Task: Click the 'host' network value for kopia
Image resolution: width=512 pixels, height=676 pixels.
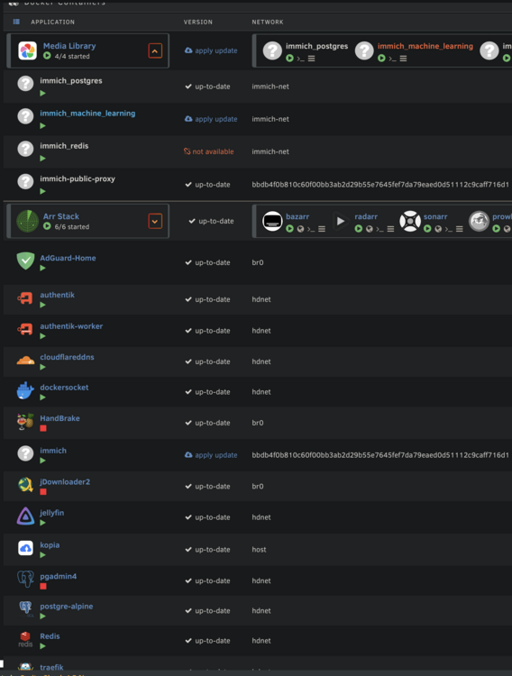Action: click(259, 549)
